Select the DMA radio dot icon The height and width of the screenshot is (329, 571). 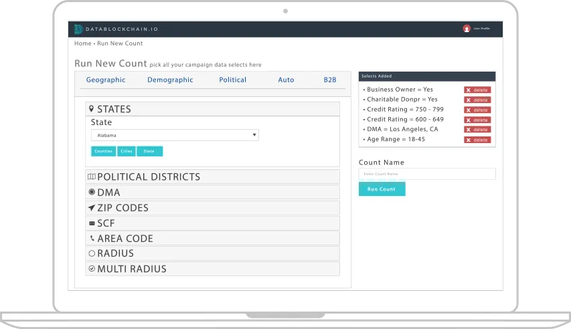tap(92, 193)
